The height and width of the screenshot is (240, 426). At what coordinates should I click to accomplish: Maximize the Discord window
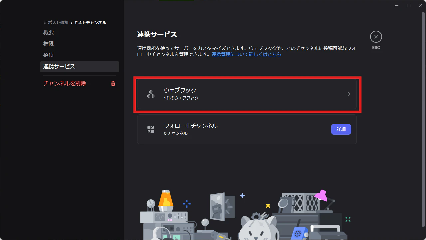pos(409,5)
